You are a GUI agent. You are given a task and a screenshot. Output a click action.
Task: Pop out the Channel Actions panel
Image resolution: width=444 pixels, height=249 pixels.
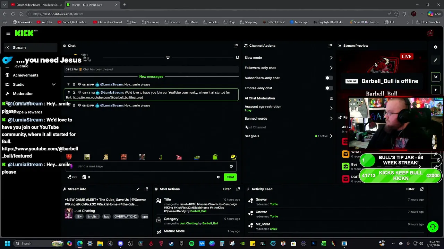tap(330, 46)
